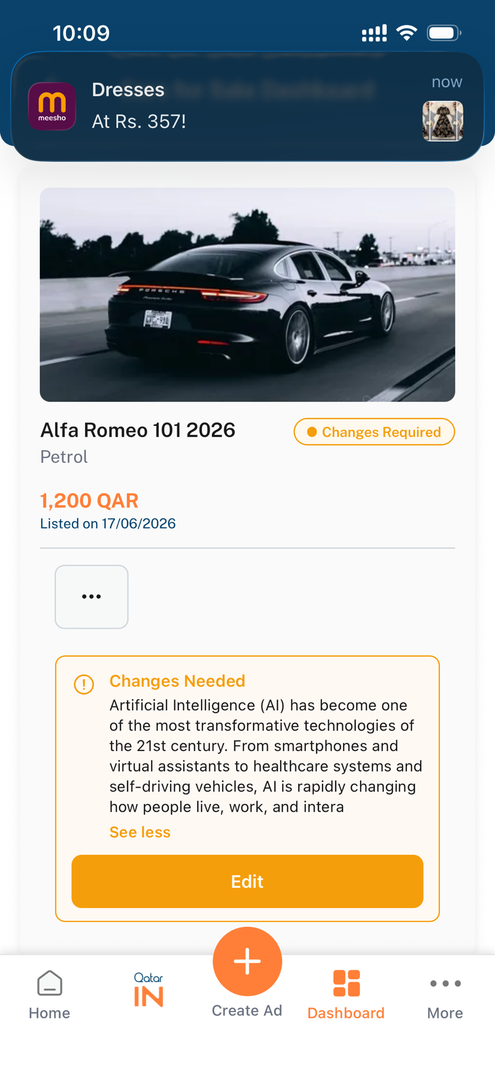Tap the Alfa Romeo 101 2026 title

click(x=138, y=430)
